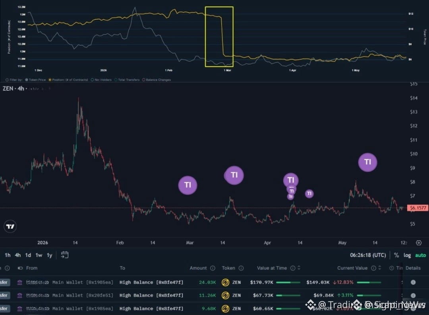This screenshot has width=429, height=315.
Task: Open High Balance [0x8fe47f] in 9.68K row
Action: tap(151, 308)
